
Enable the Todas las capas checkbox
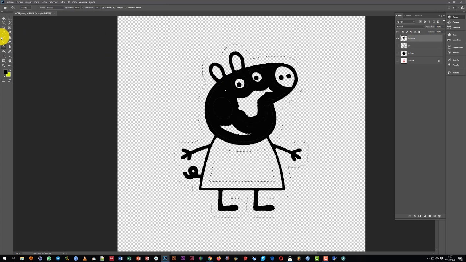click(126, 8)
